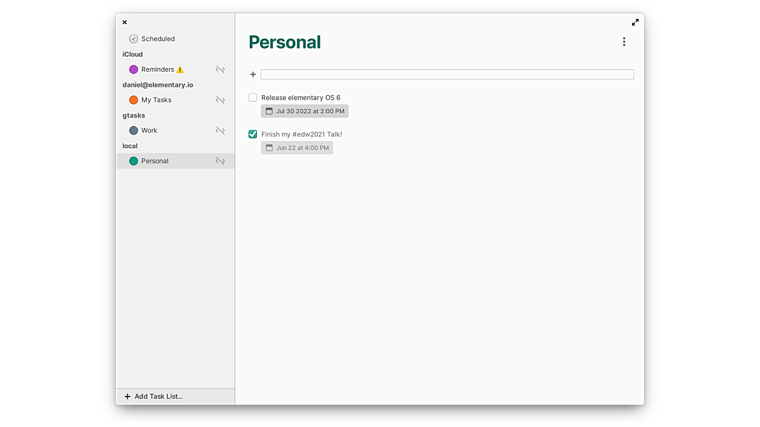Open the Jul 30 2022 due date picker
760x427 pixels.
pos(304,111)
